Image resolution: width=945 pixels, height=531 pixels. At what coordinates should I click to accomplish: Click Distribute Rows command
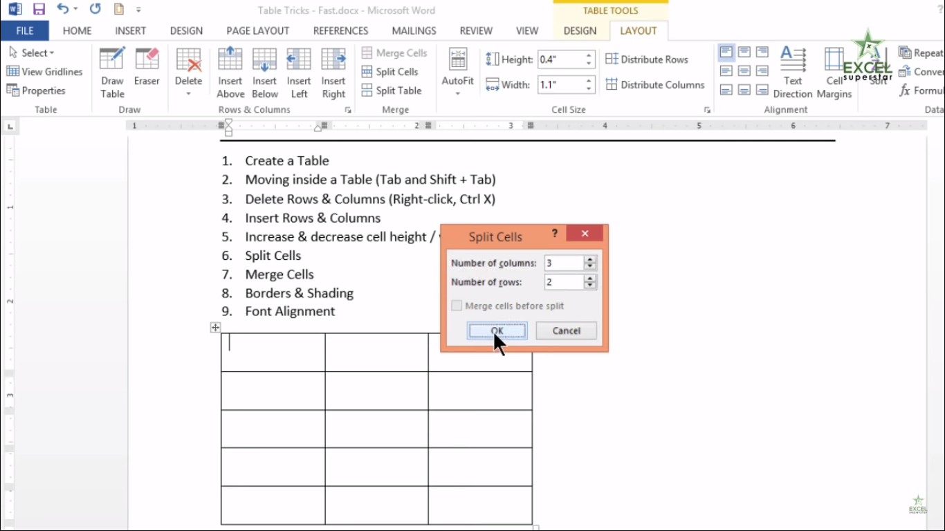647,59
